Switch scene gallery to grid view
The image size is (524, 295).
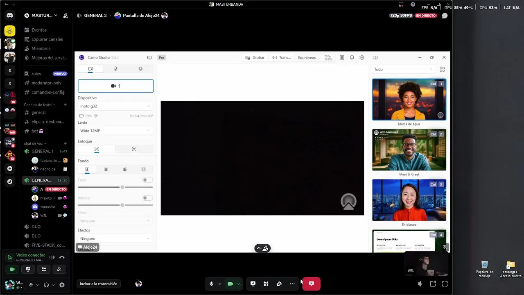point(442,69)
